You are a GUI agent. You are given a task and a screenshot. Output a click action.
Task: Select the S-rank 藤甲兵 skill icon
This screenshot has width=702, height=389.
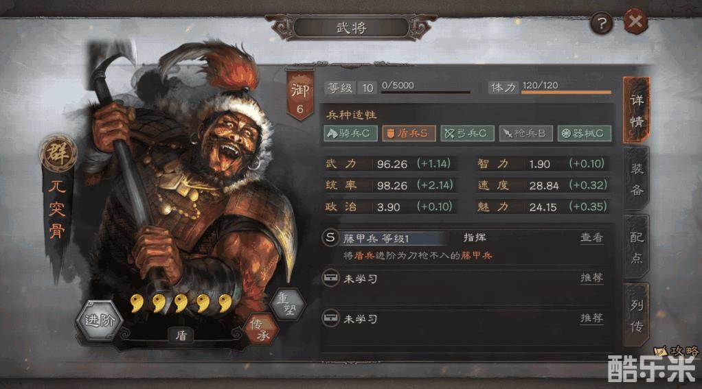click(330, 237)
